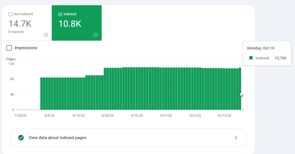The image size is (295, 154).
Task: Select the 10.8K indexed count
Action: click(x=70, y=24)
